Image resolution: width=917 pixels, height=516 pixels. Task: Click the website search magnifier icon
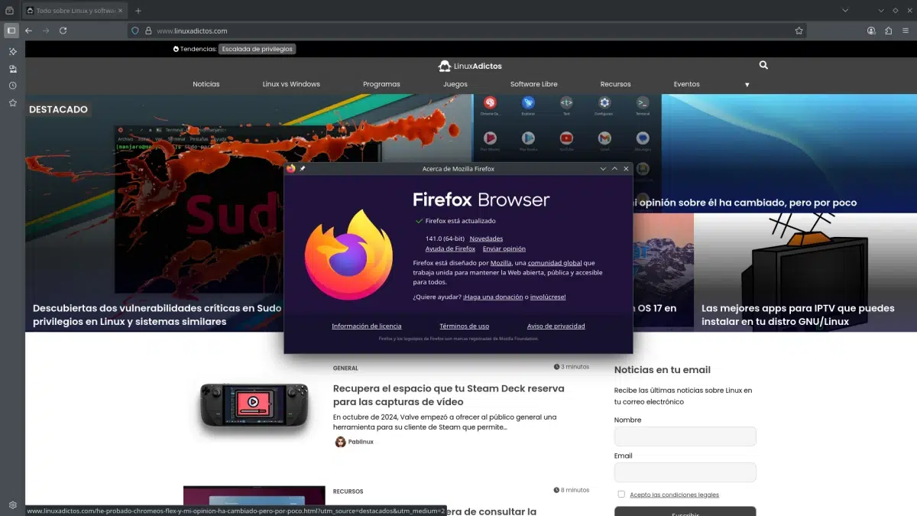(763, 65)
